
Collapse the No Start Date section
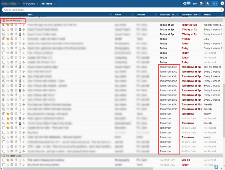4,156
